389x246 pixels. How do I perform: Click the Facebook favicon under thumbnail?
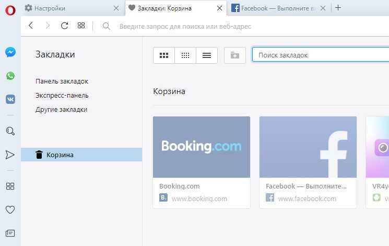pos(270,198)
